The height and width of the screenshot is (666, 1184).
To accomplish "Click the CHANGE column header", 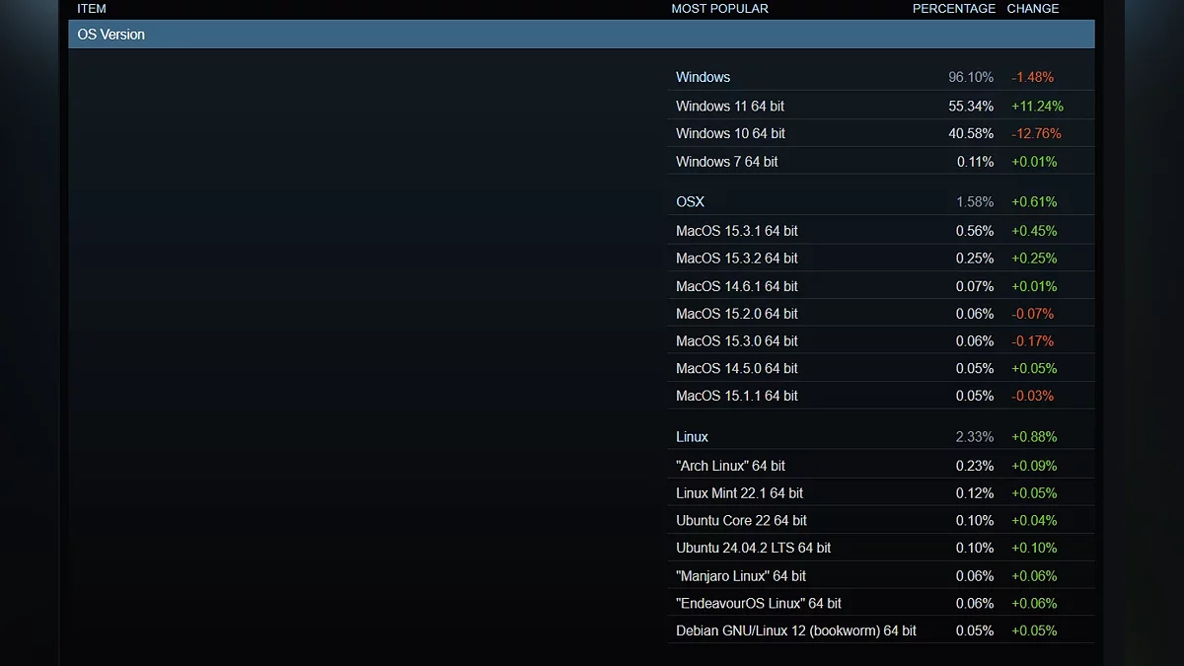I will click(x=1032, y=9).
